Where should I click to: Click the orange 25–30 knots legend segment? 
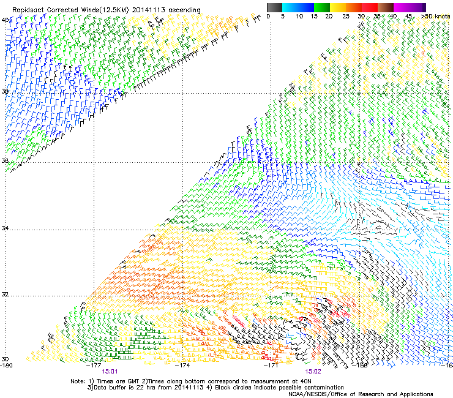point(354,7)
